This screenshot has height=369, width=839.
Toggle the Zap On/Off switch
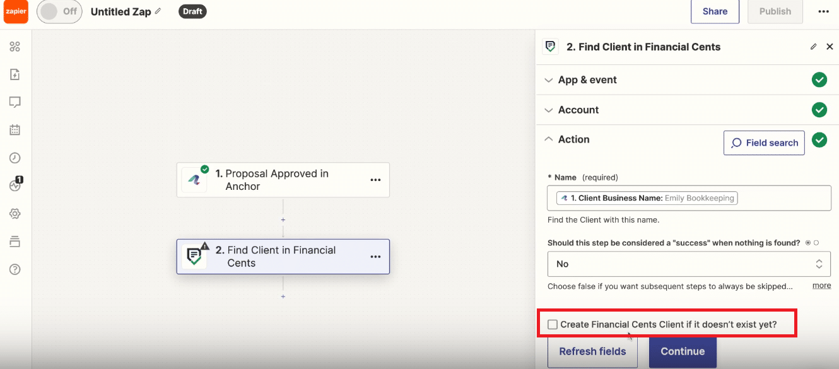click(59, 11)
